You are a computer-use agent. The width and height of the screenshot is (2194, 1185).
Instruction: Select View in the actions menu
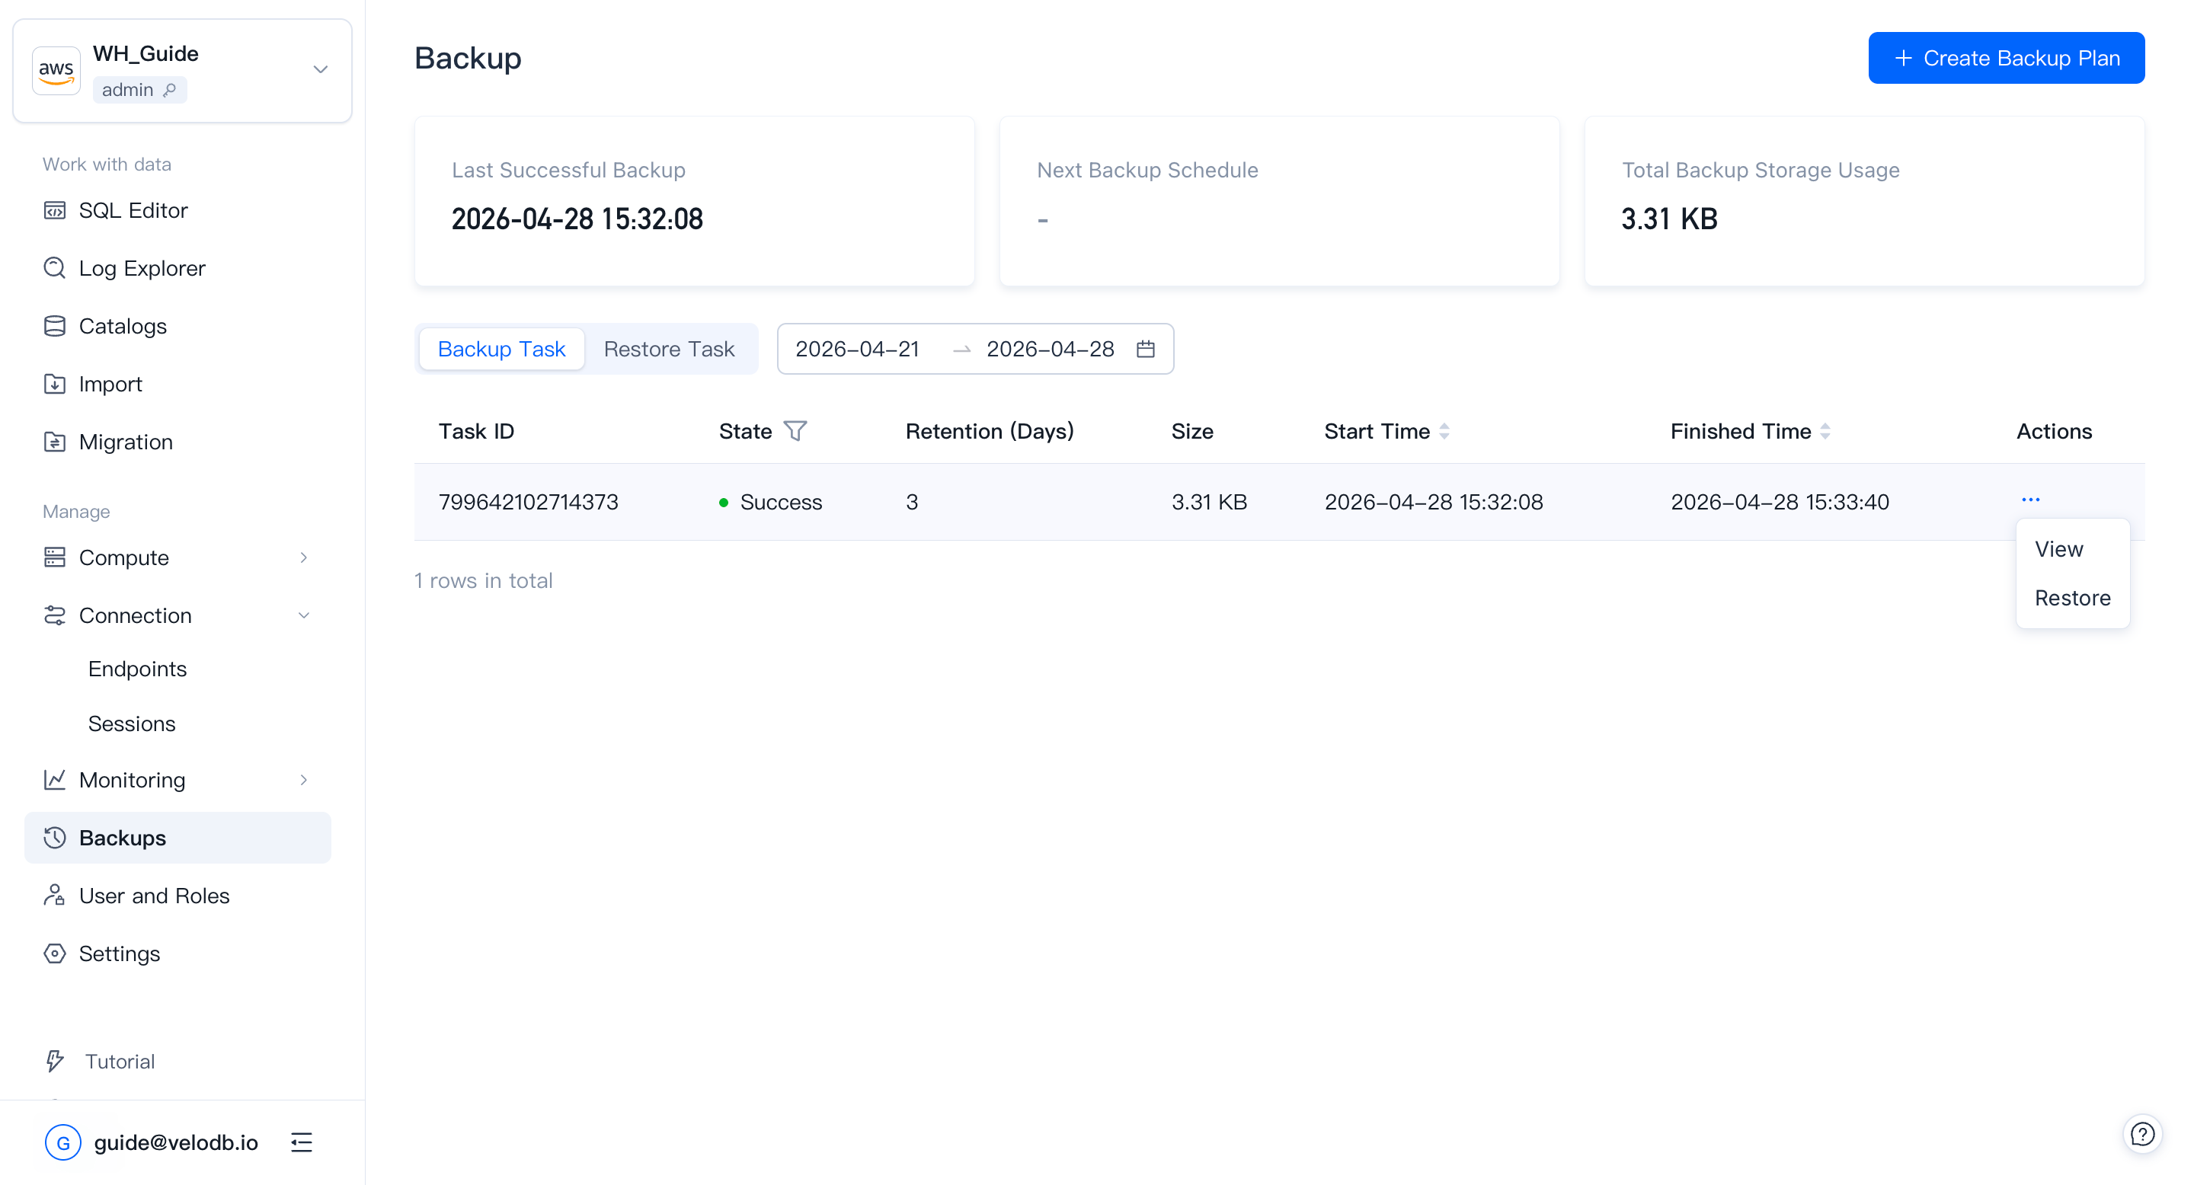click(2058, 549)
